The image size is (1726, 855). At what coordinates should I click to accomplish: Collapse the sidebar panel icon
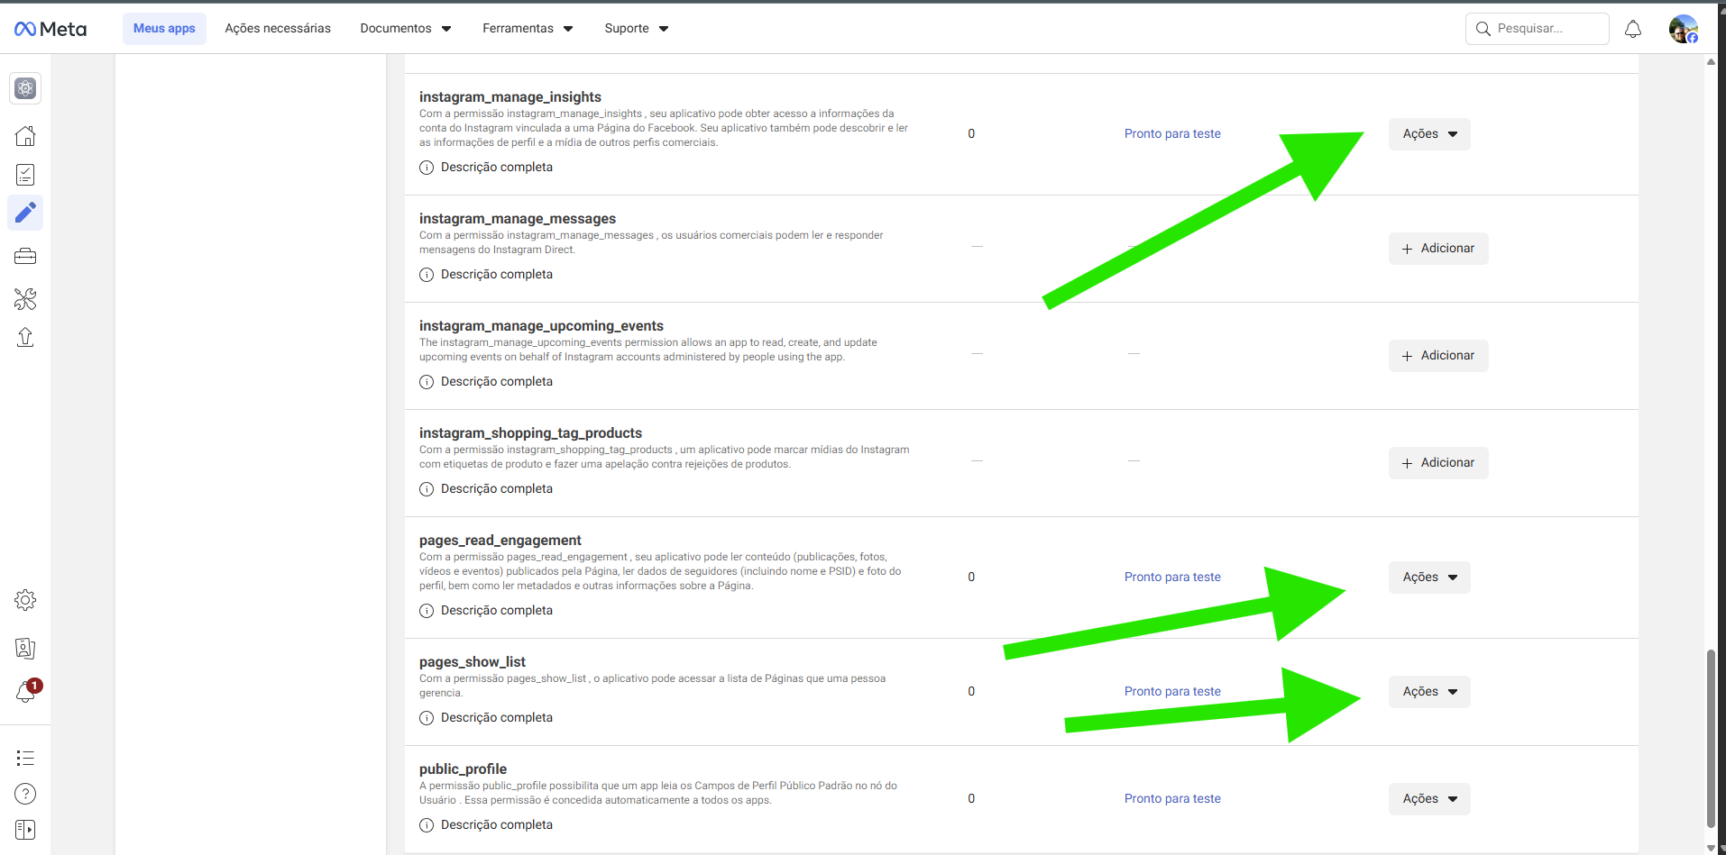coord(25,830)
